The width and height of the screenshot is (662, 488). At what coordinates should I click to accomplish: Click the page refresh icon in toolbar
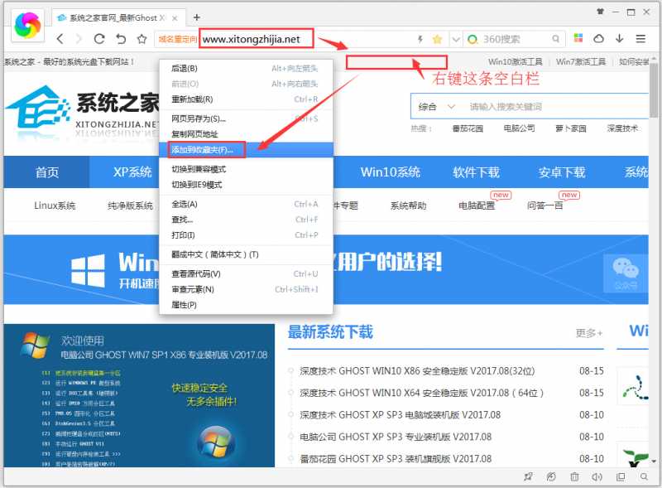click(100, 39)
